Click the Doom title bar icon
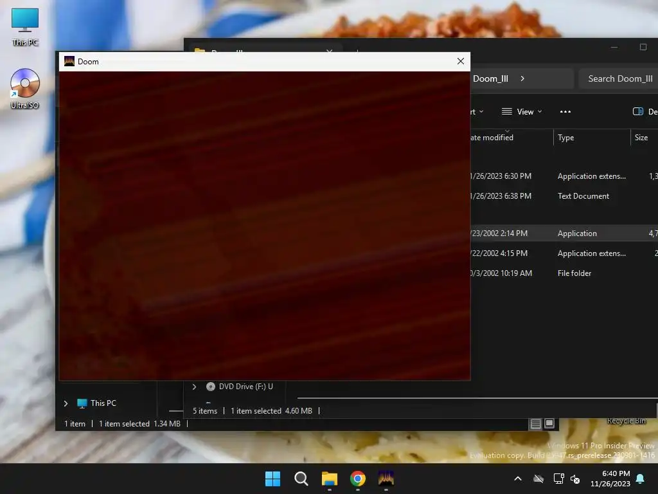Image resolution: width=658 pixels, height=494 pixels. [69, 61]
